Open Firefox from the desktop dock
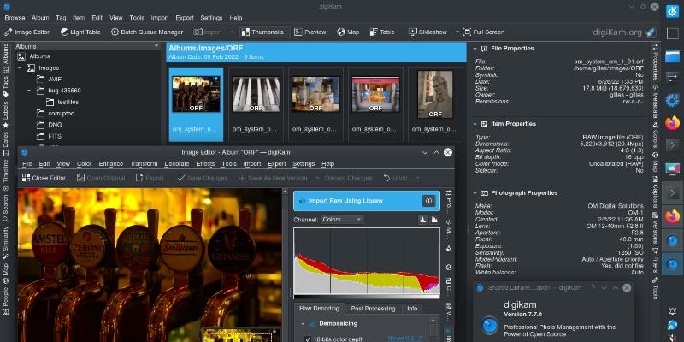 671,122
